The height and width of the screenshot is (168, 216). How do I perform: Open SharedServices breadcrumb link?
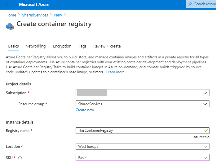35,15
